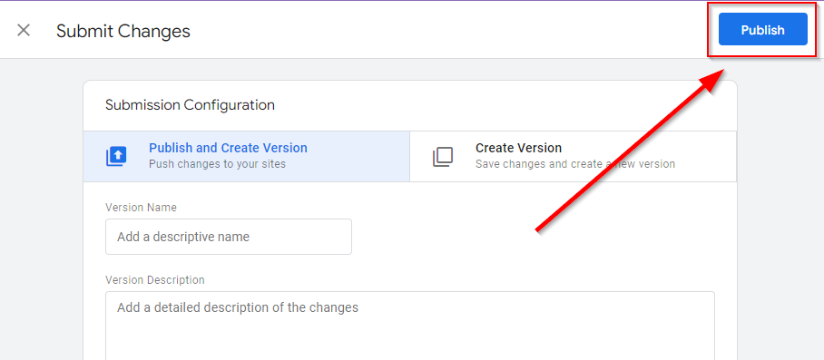The image size is (824, 360).
Task: Click the Submit Changes title text
Action: pos(123,31)
